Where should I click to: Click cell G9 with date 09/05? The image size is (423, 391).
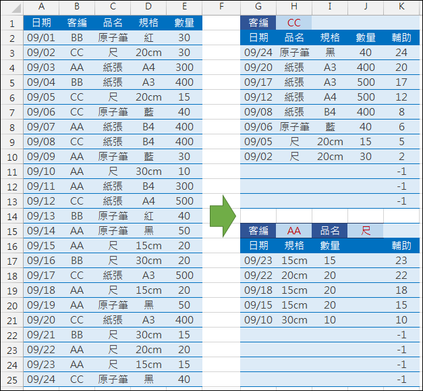pos(258,142)
